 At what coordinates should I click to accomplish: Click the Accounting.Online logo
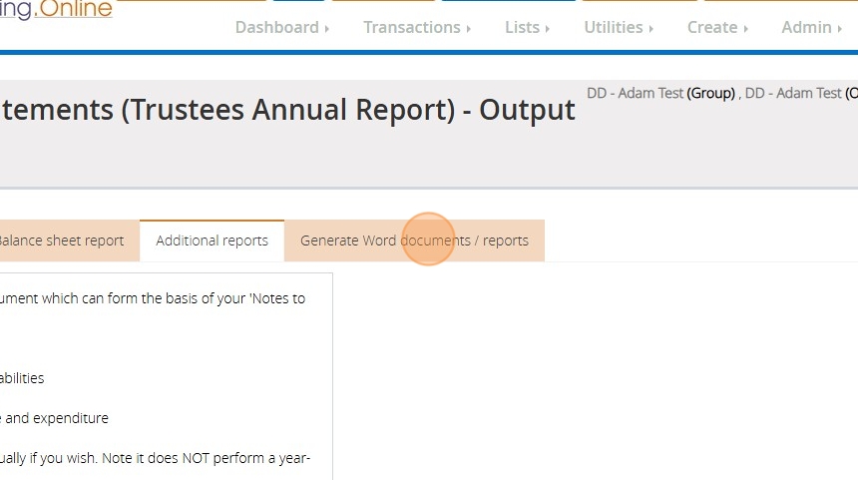pos(56,11)
